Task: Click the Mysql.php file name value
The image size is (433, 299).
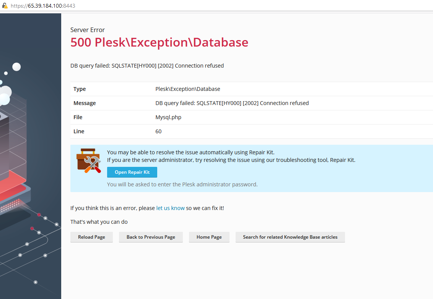Action: pyautogui.click(x=168, y=117)
